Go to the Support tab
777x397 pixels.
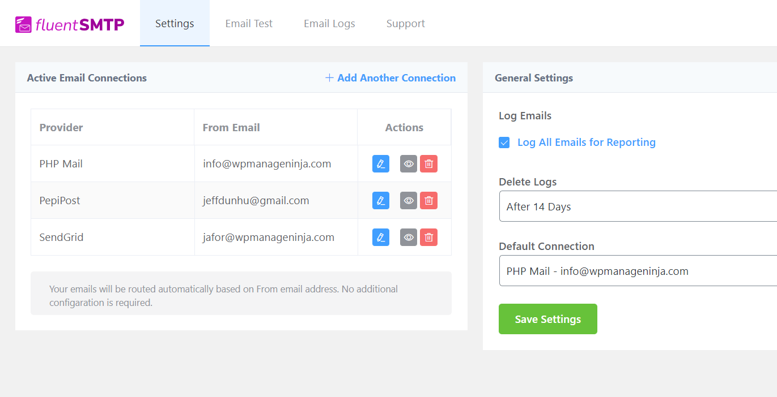coord(406,23)
